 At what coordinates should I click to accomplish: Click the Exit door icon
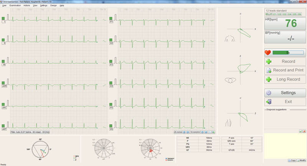269,102
